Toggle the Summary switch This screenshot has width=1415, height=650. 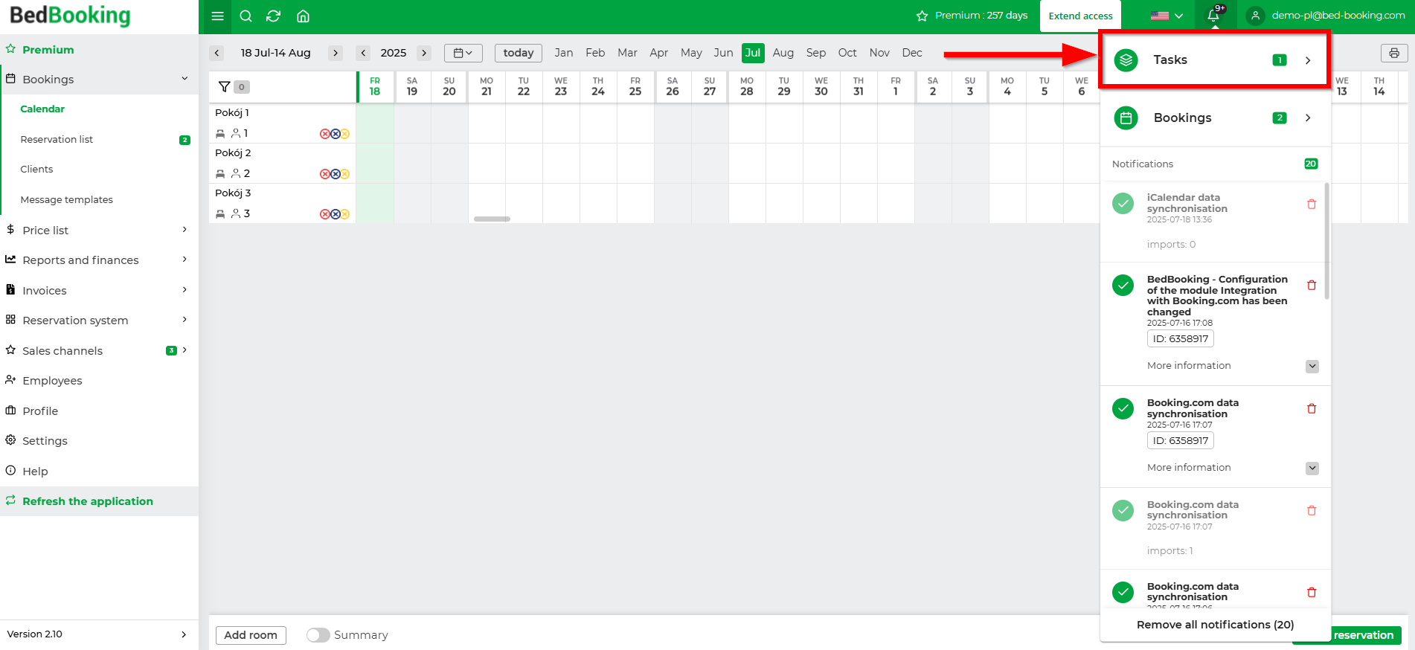[x=318, y=635]
